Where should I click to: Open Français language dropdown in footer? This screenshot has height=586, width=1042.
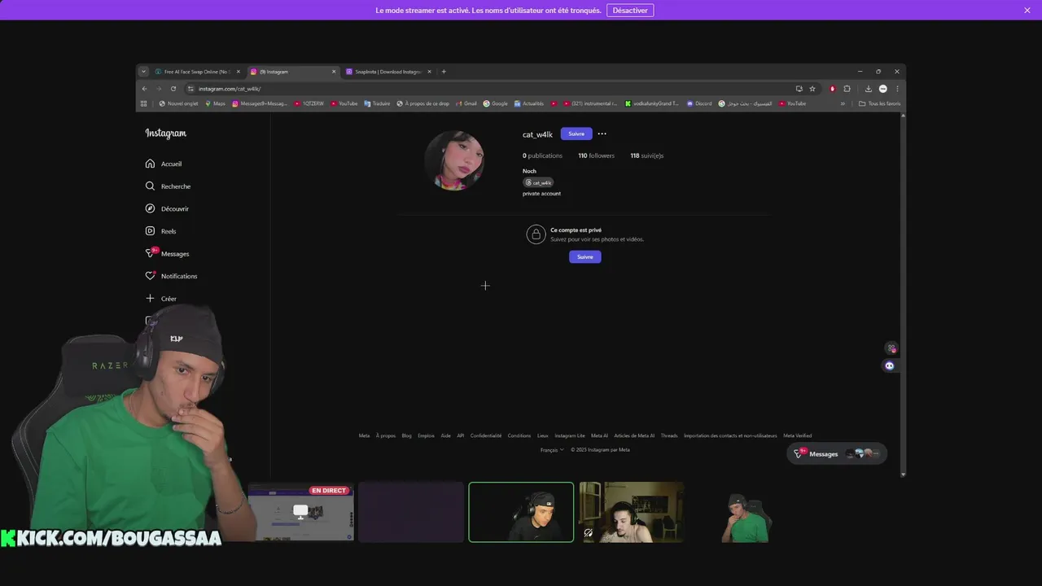click(x=552, y=450)
